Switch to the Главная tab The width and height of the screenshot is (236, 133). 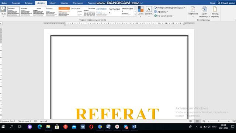tap(16, 3)
